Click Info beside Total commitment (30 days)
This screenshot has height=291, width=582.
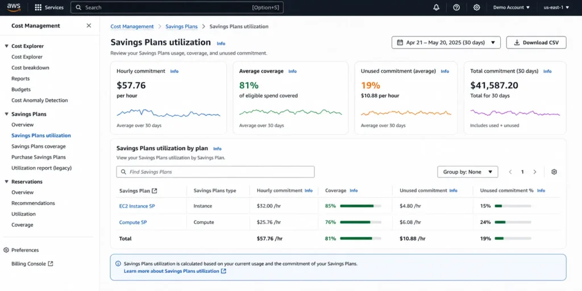click(547, 71)
